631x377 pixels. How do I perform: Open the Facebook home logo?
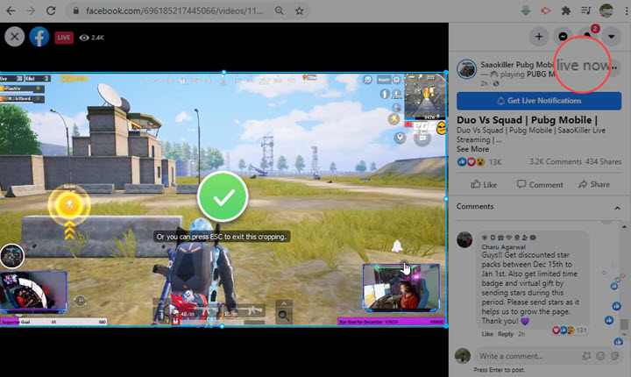pos(39,37)
